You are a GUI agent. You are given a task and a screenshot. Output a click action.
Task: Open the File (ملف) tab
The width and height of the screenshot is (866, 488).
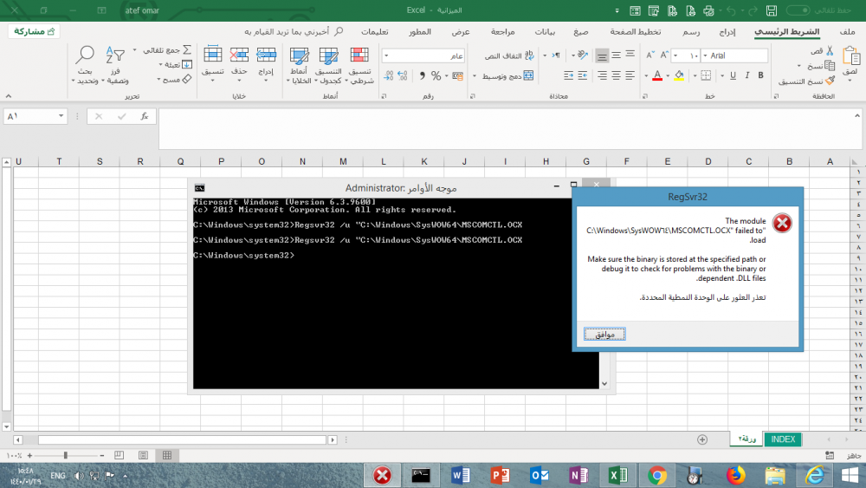(x=847, y=32)
